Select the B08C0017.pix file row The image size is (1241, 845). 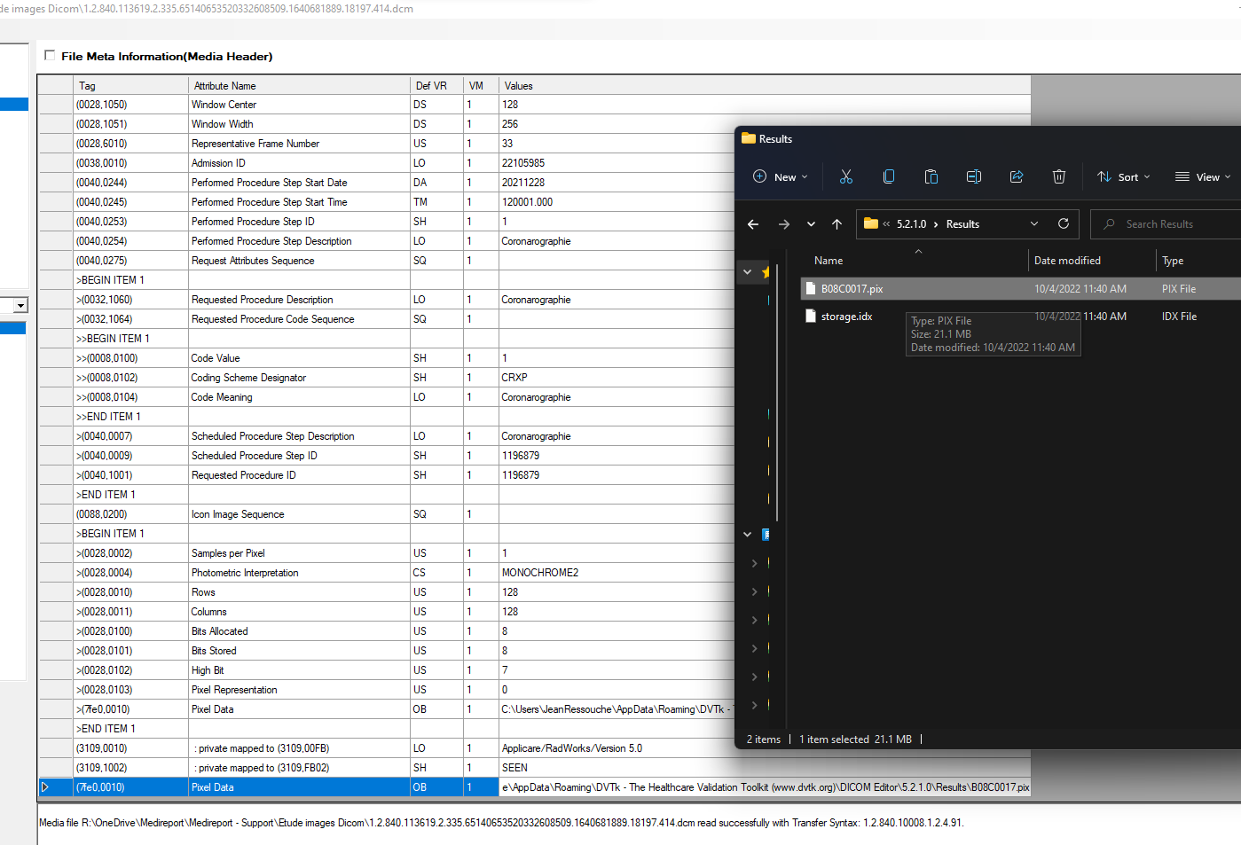pos(1020,288)
